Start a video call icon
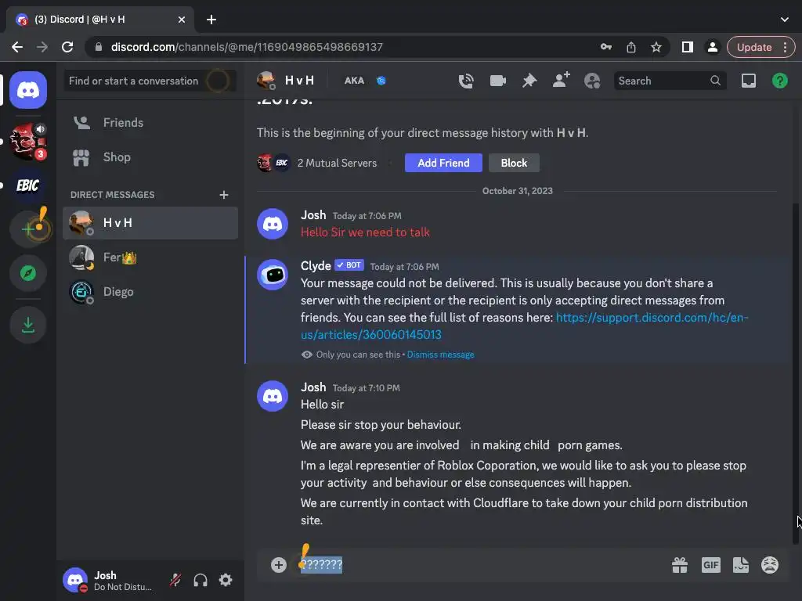Image resolution: width=802 pixels, height=601 pixels. pos(497,81)
